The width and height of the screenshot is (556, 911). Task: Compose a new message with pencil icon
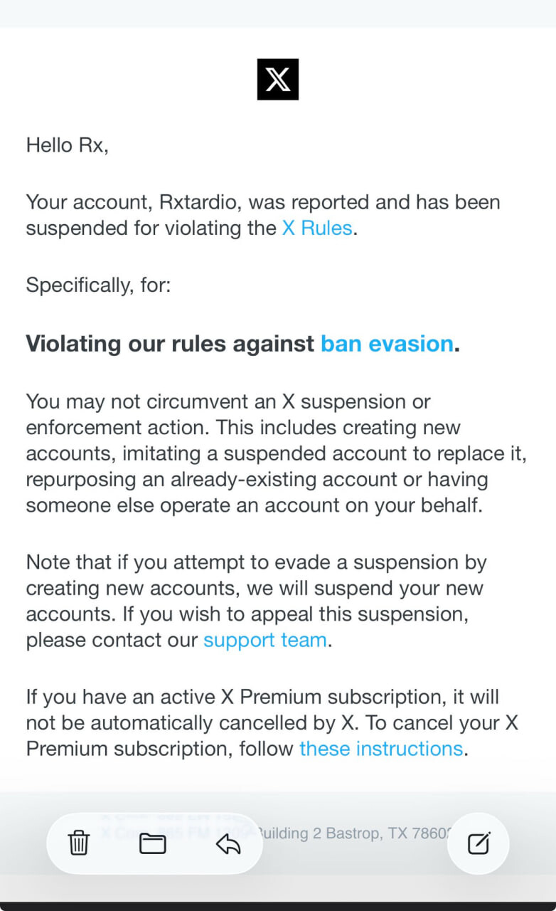[x=479, y=843]
